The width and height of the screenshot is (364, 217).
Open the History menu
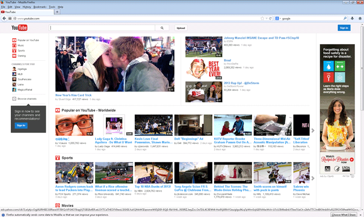point(27,7)
